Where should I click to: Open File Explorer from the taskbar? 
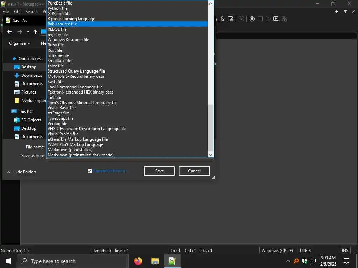155,261
